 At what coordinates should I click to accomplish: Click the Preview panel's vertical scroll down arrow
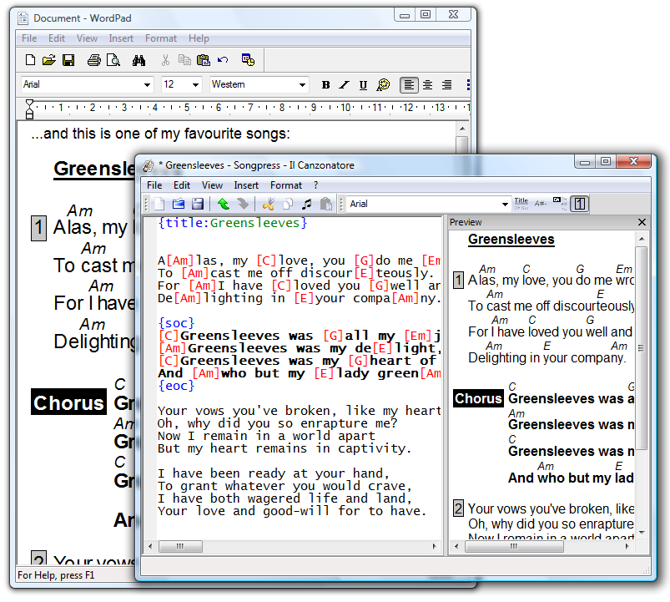click(x=642, y=533)
